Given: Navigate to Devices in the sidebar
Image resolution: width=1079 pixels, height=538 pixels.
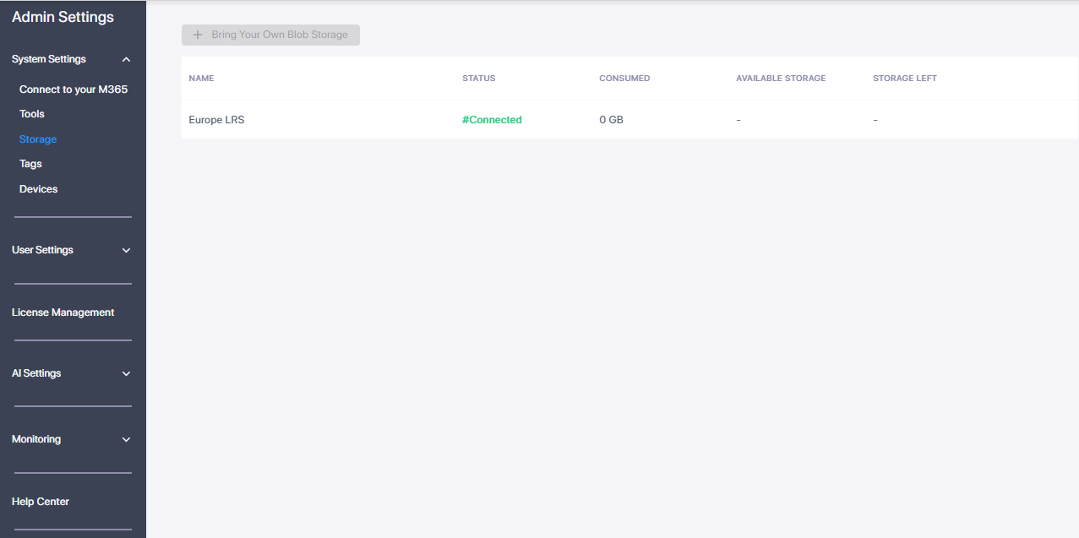Looking at the screenshot, I should 39,189.
